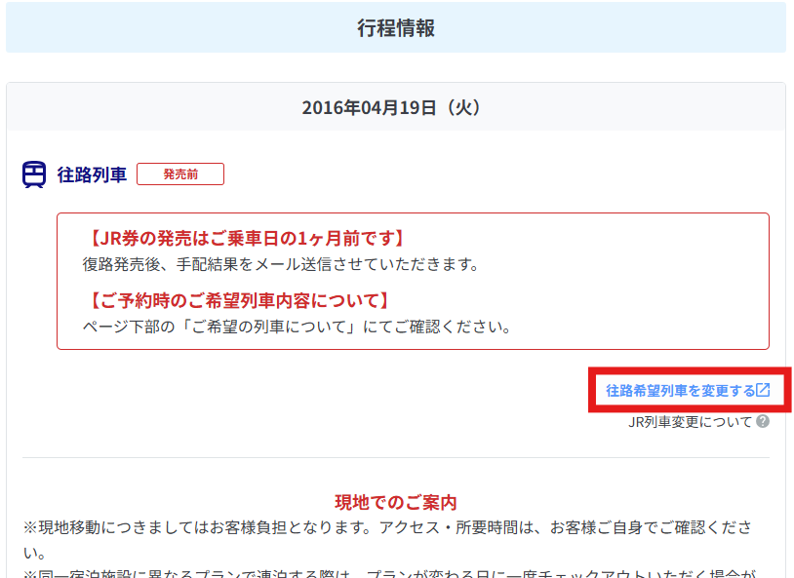Screen dimensions: 794x578
Task: Click 復路発売後、手配結果をメール送信 text
Action: [281, 264]
